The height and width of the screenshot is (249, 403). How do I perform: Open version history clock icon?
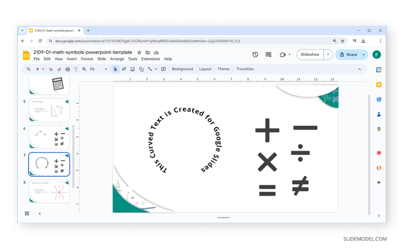[x=255, y=55]
